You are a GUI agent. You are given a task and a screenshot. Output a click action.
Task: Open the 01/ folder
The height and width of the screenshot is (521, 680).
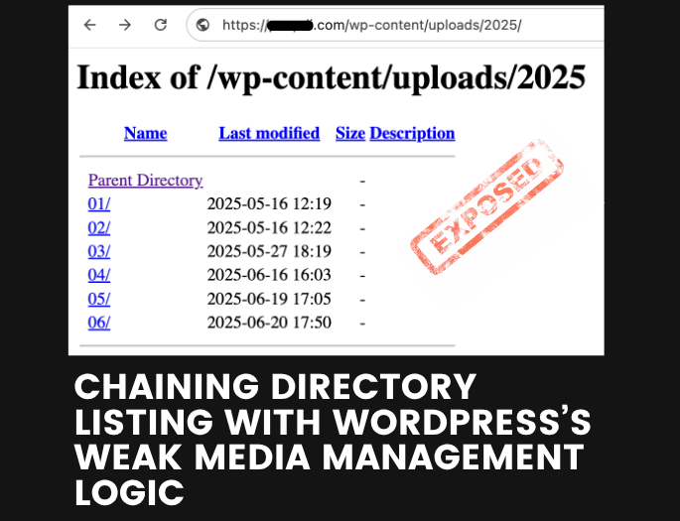(x=99, y=203)
